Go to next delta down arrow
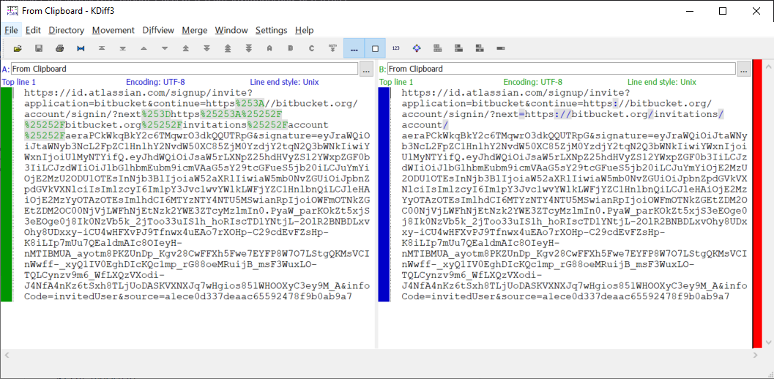Screen dimensions: 774x379 point(165,48)
